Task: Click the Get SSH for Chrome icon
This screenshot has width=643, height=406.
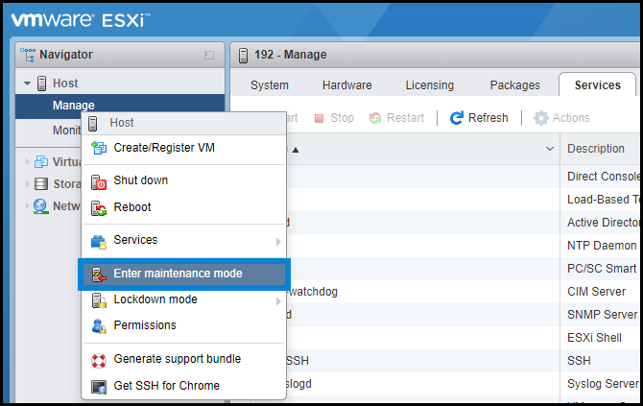Action: click(x=99, y=387)
